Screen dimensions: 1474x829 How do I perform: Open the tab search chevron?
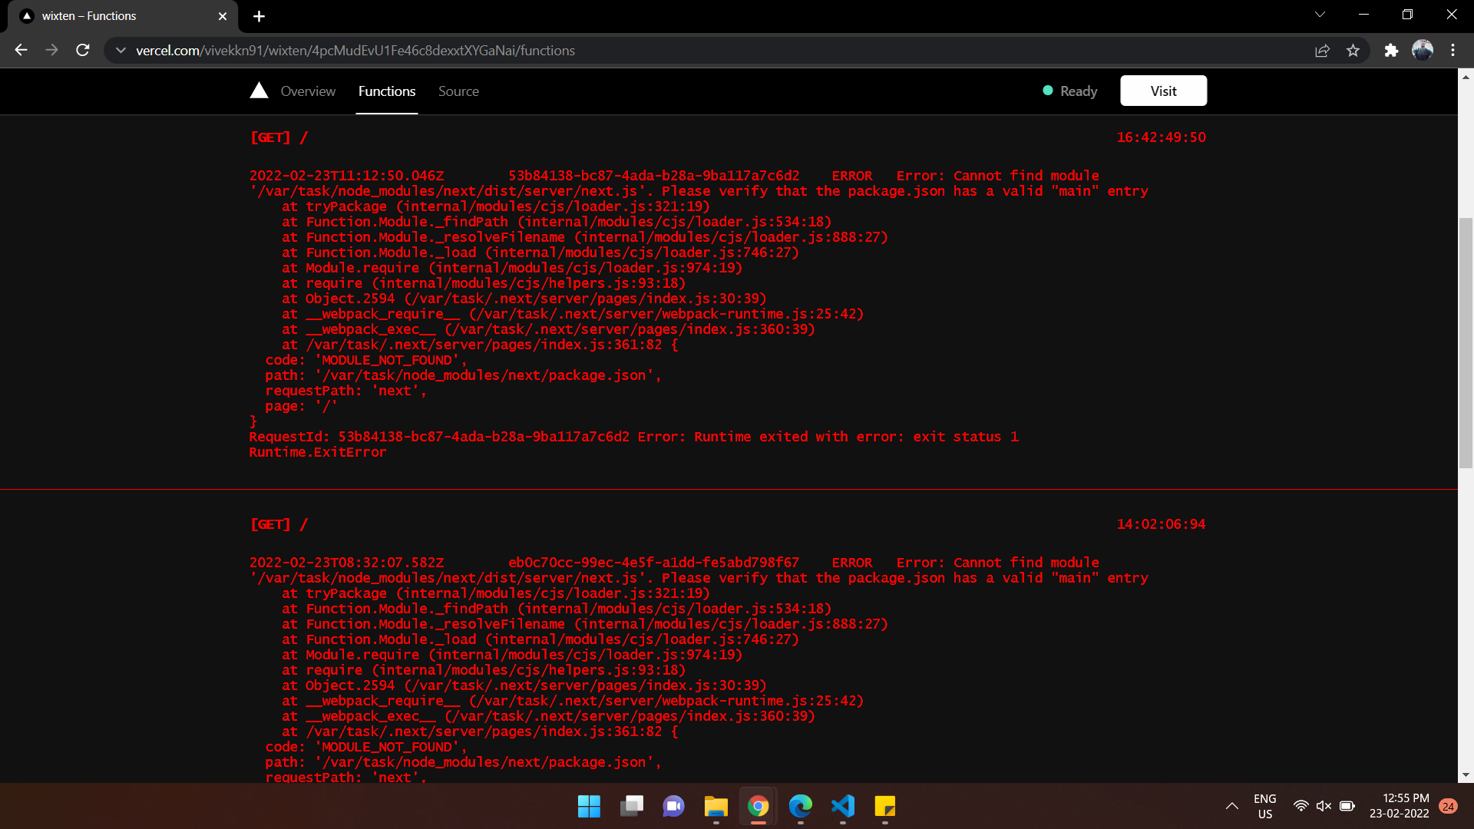(x=1320, y=15)
